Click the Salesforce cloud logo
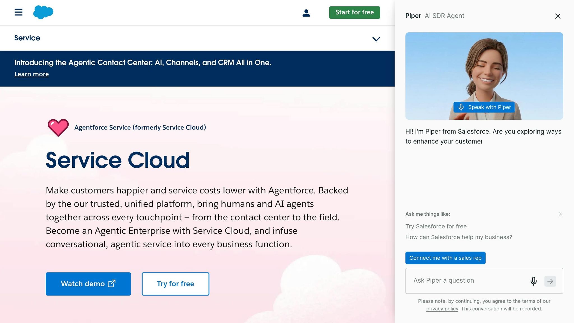Image resolution: width=574 pixels, height=323 pixels. [43, 12]
